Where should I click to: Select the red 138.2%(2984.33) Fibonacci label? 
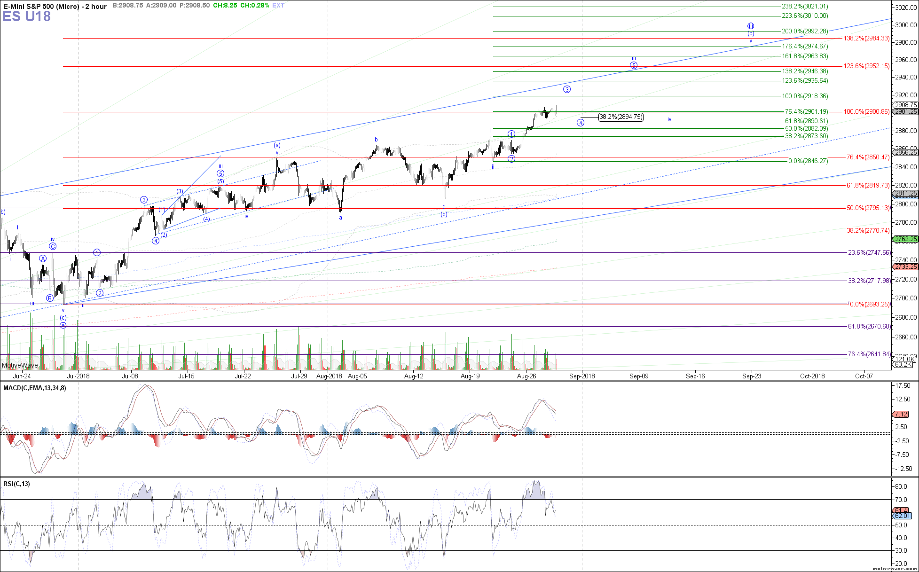coord(866,39)
